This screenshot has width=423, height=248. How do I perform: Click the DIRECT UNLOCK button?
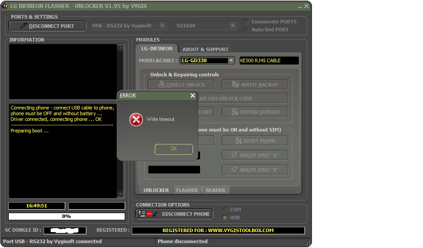pos(181,85)
